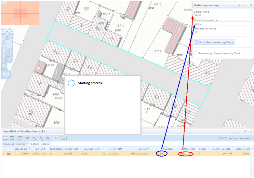Click the zoom-previous magnifier icon

tap(34, 138)
